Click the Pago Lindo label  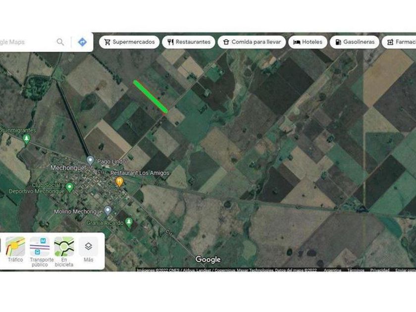111,161
